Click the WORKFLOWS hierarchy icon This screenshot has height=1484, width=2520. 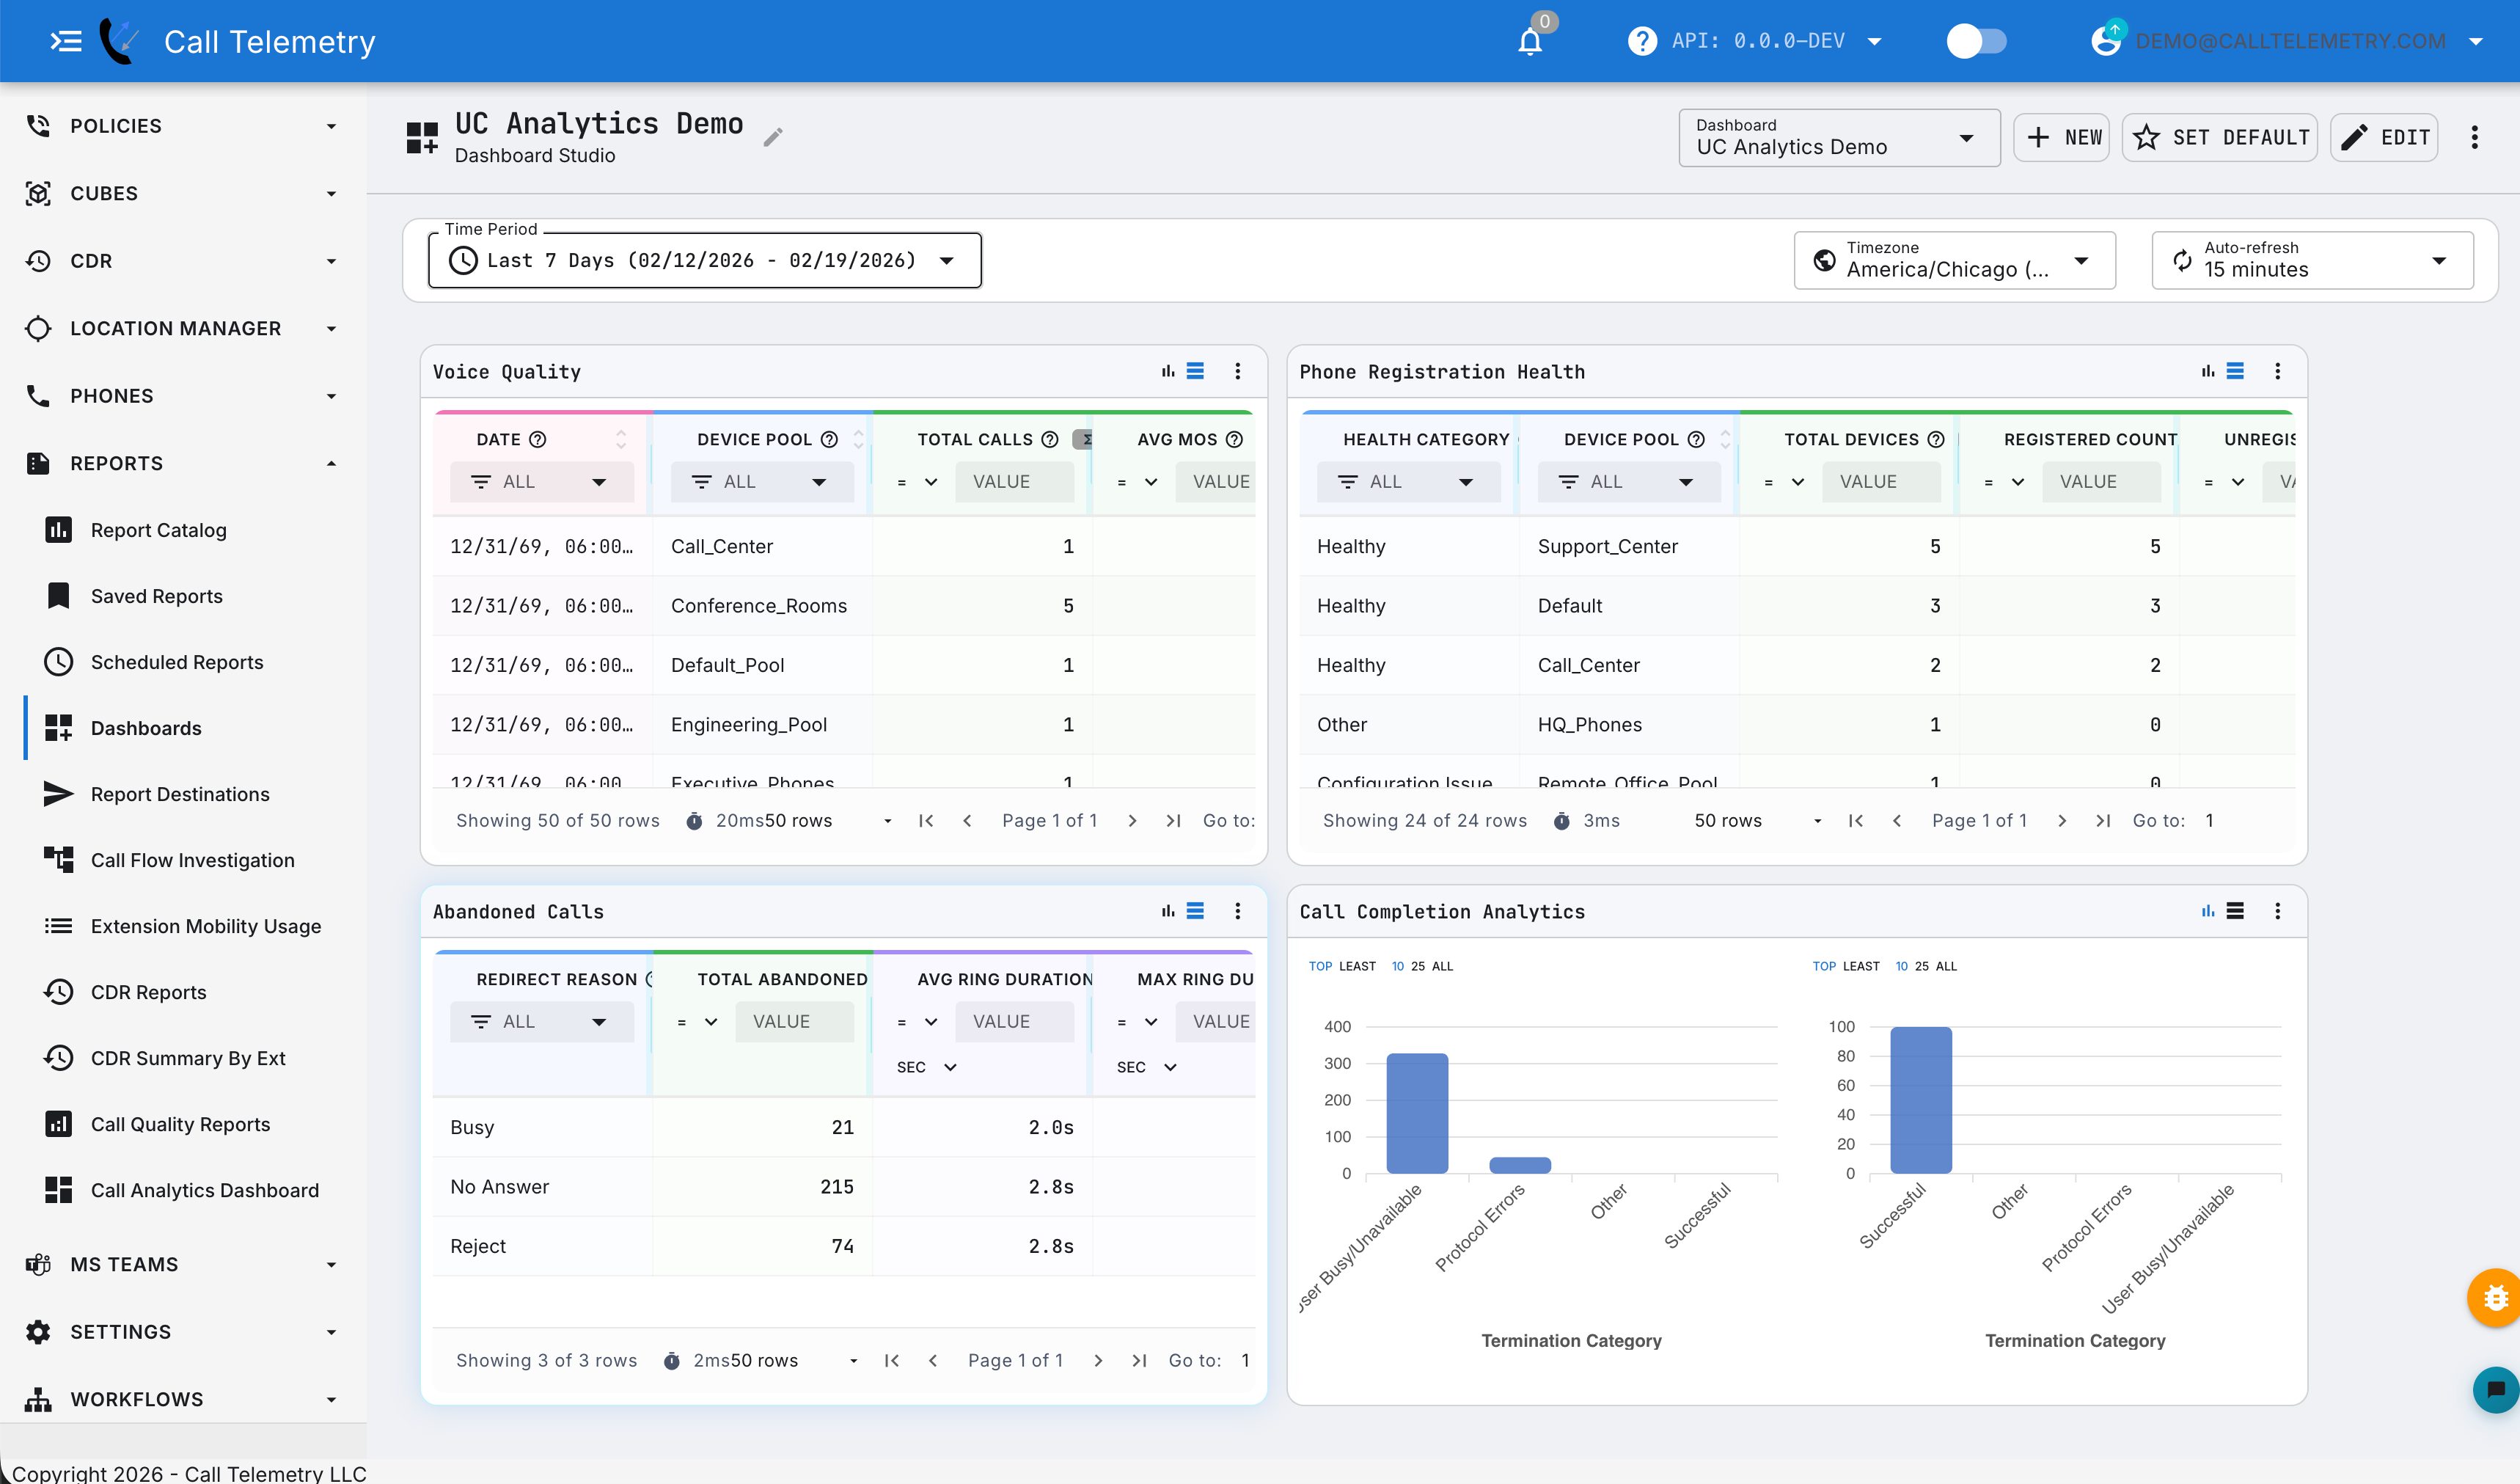tap(38, 1399)
